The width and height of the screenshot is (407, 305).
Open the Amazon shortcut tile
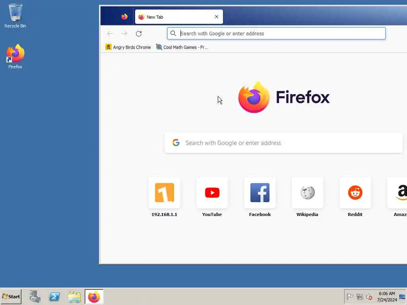[x=397, y=193]
